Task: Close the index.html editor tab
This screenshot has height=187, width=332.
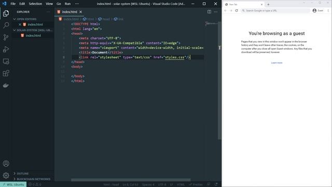Action: pyautogui.click(x=81, y=12)
